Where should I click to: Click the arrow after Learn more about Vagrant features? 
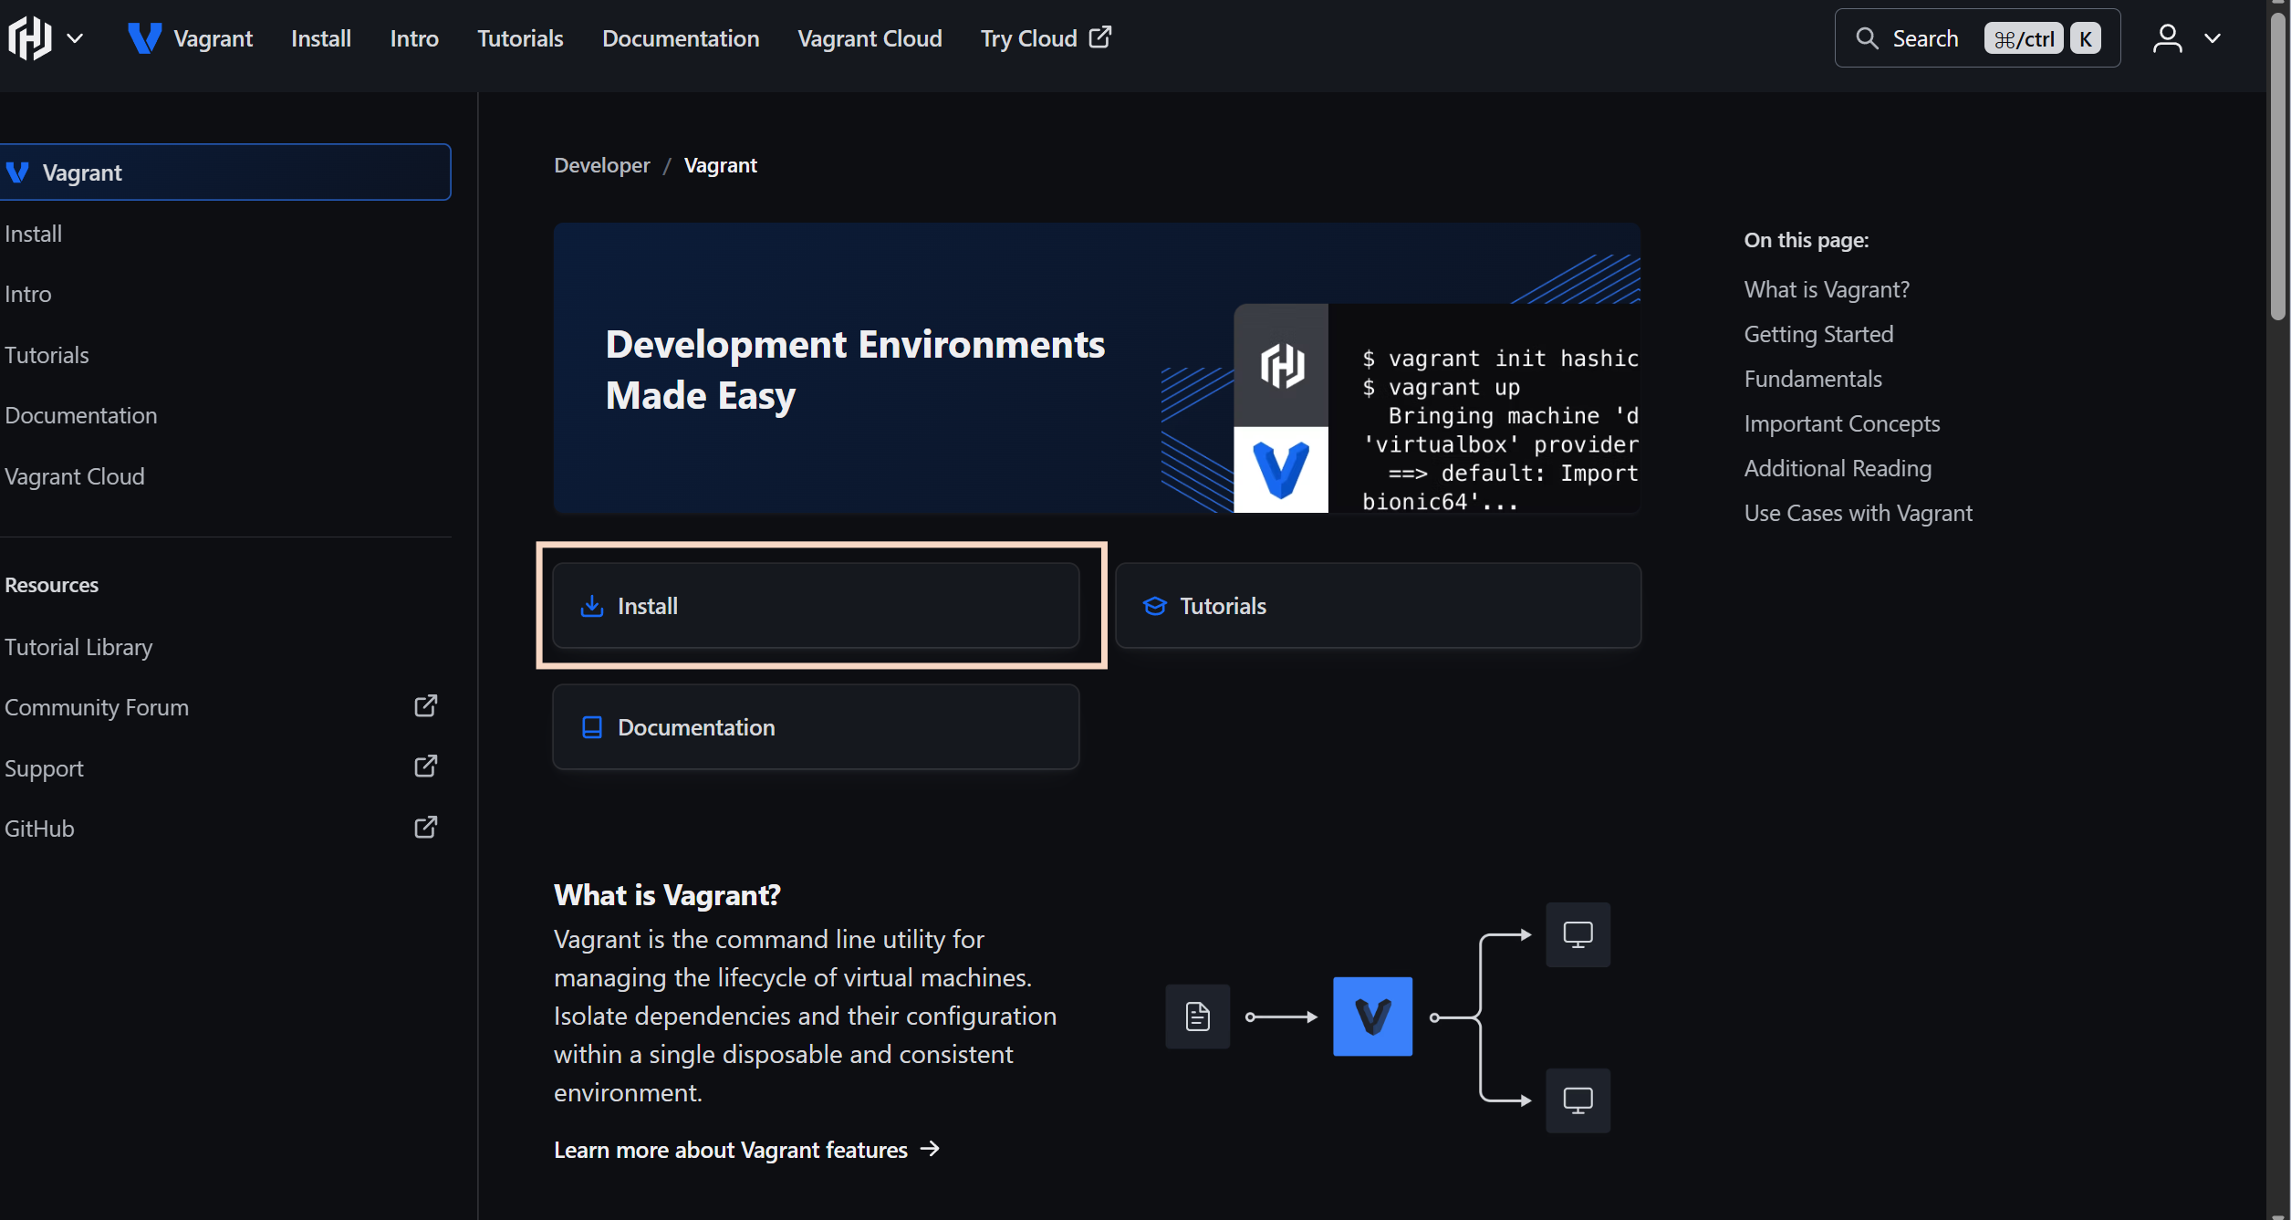[930, 1149]
